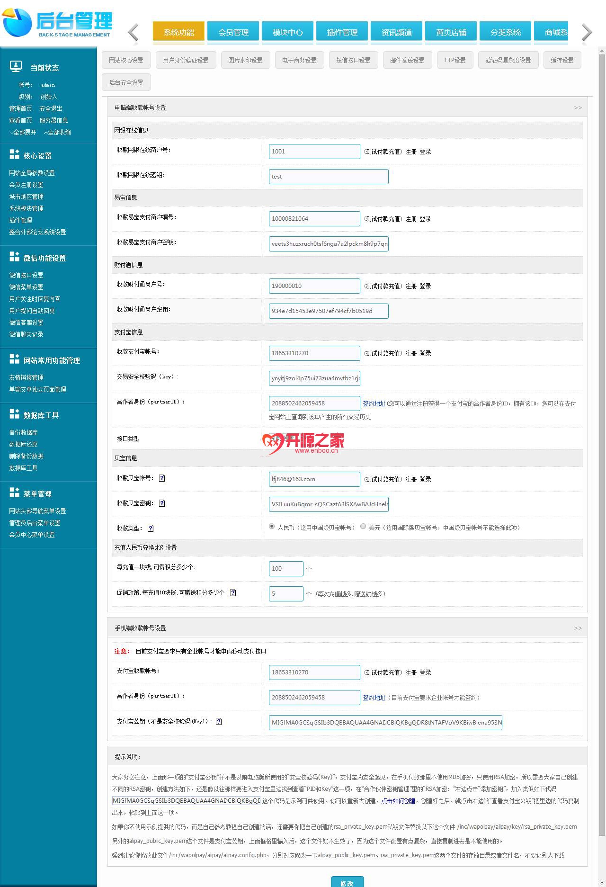The height and width of the screenshot is (887, 606).
Task: Open help icon next to 促销政策 row
Action: point(233,593)
